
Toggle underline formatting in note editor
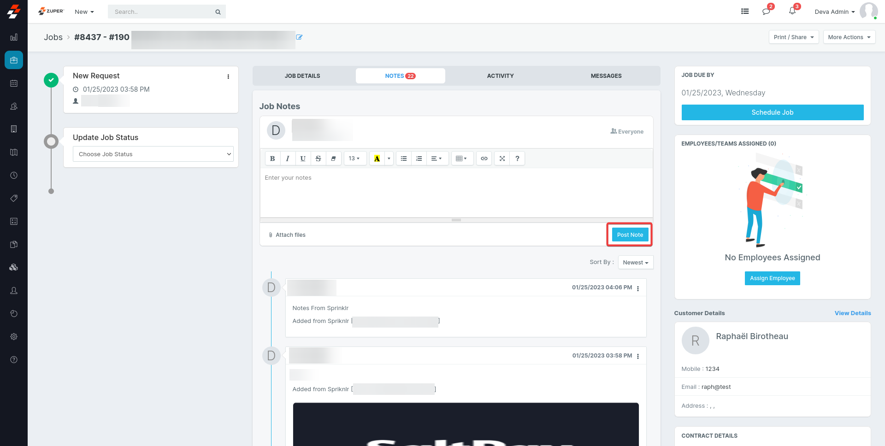[303, 158]
